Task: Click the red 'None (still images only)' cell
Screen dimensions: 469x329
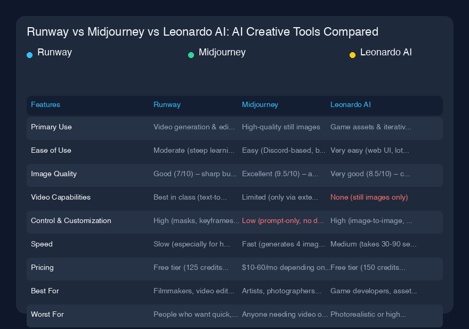Action: coord(369,197)
